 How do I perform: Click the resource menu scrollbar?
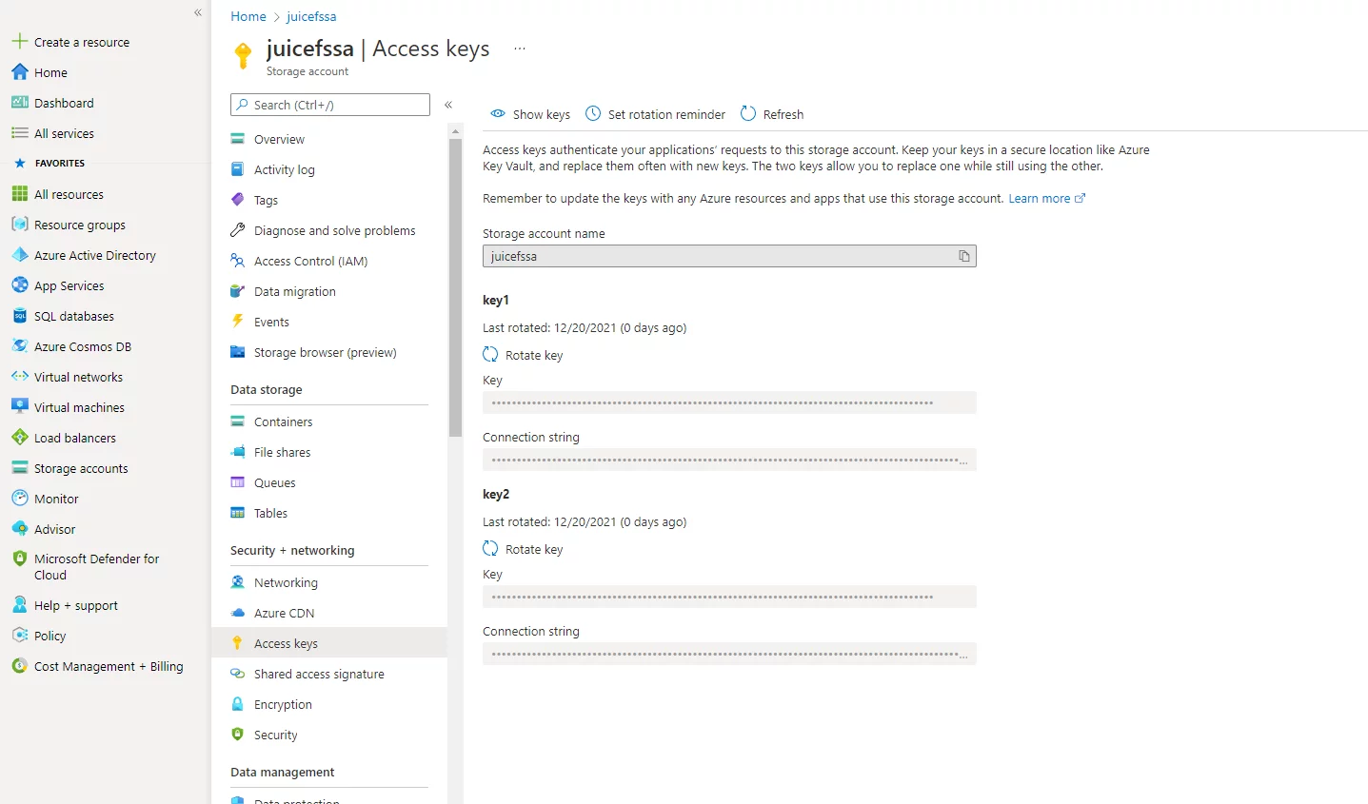[x=455, y=288]
